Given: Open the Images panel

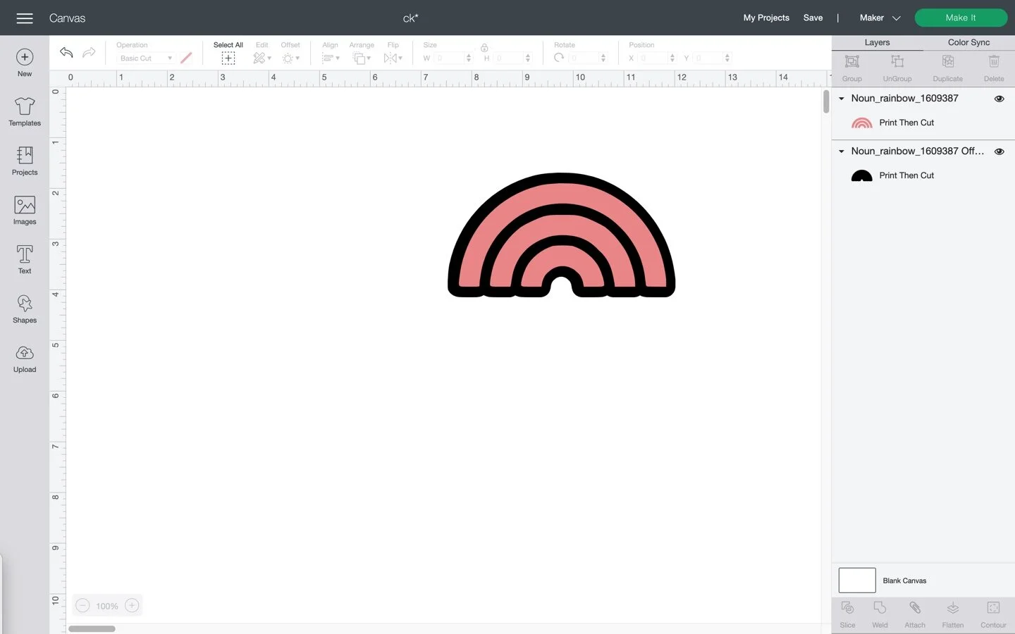Looking at the screenshot, I should (x=24, y=210).
